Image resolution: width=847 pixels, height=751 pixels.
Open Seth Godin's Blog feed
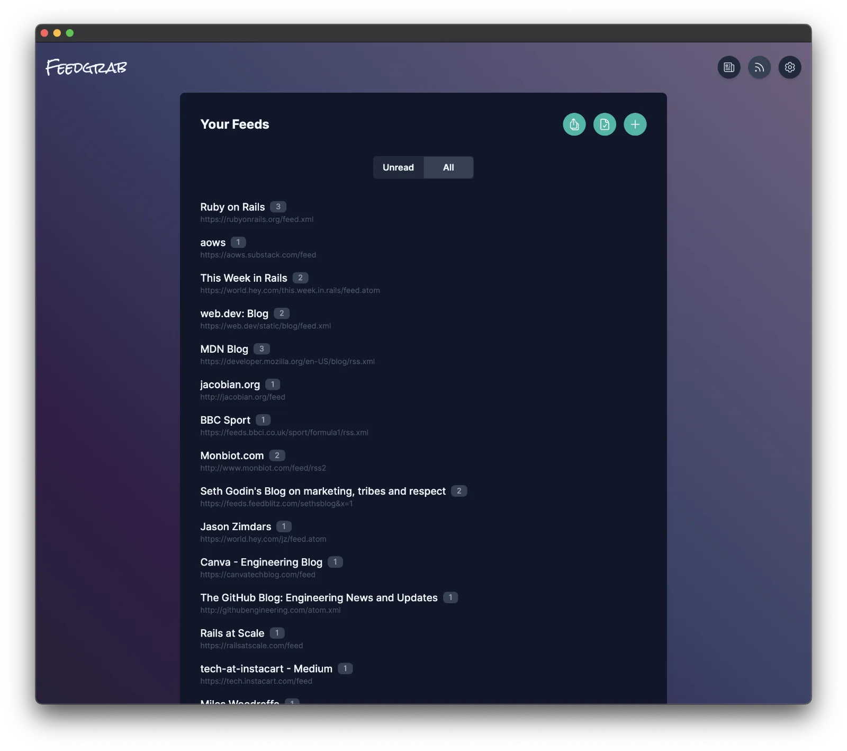(323, 491)
